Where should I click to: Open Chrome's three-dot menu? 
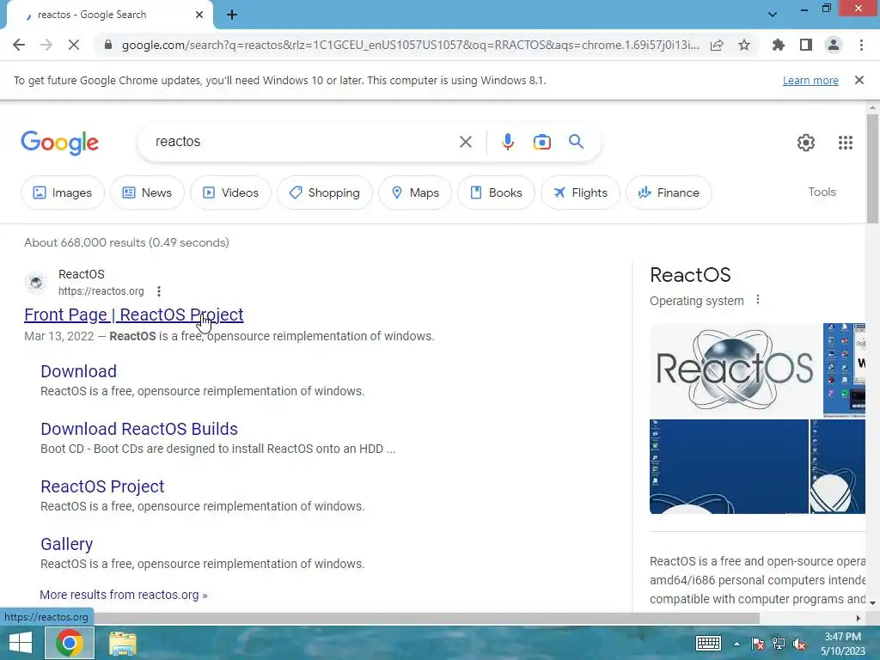click(x=861, y=45)
